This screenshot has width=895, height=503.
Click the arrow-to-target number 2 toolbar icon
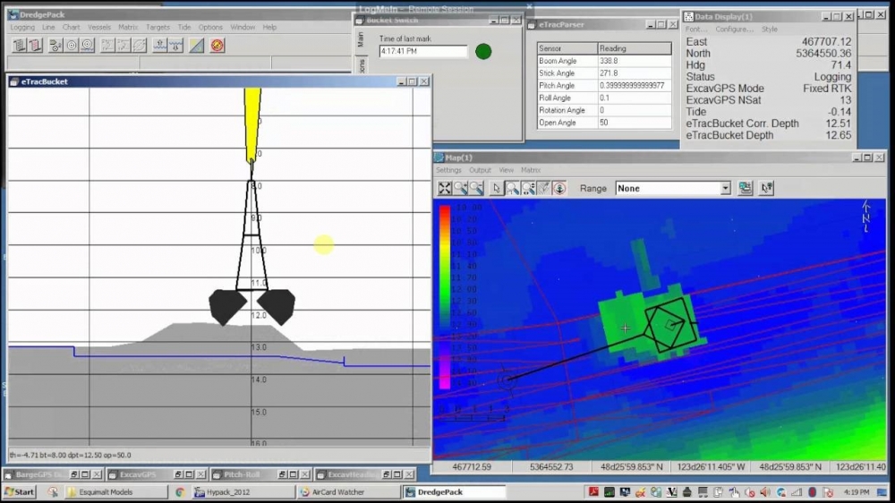point(55,45)
